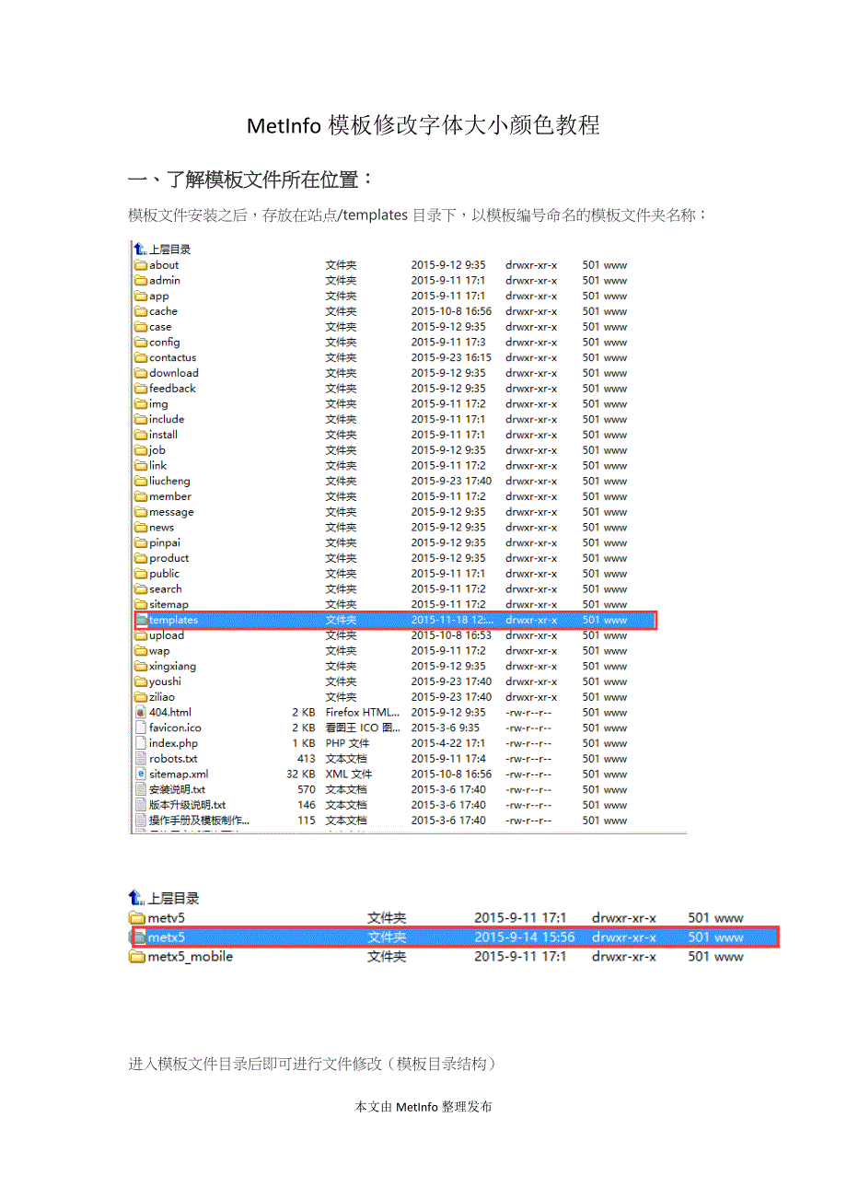The image size is (847, 1199).
Task: Select the 操作手册及模板制作 file name
Action: click(x=199, y=821)
